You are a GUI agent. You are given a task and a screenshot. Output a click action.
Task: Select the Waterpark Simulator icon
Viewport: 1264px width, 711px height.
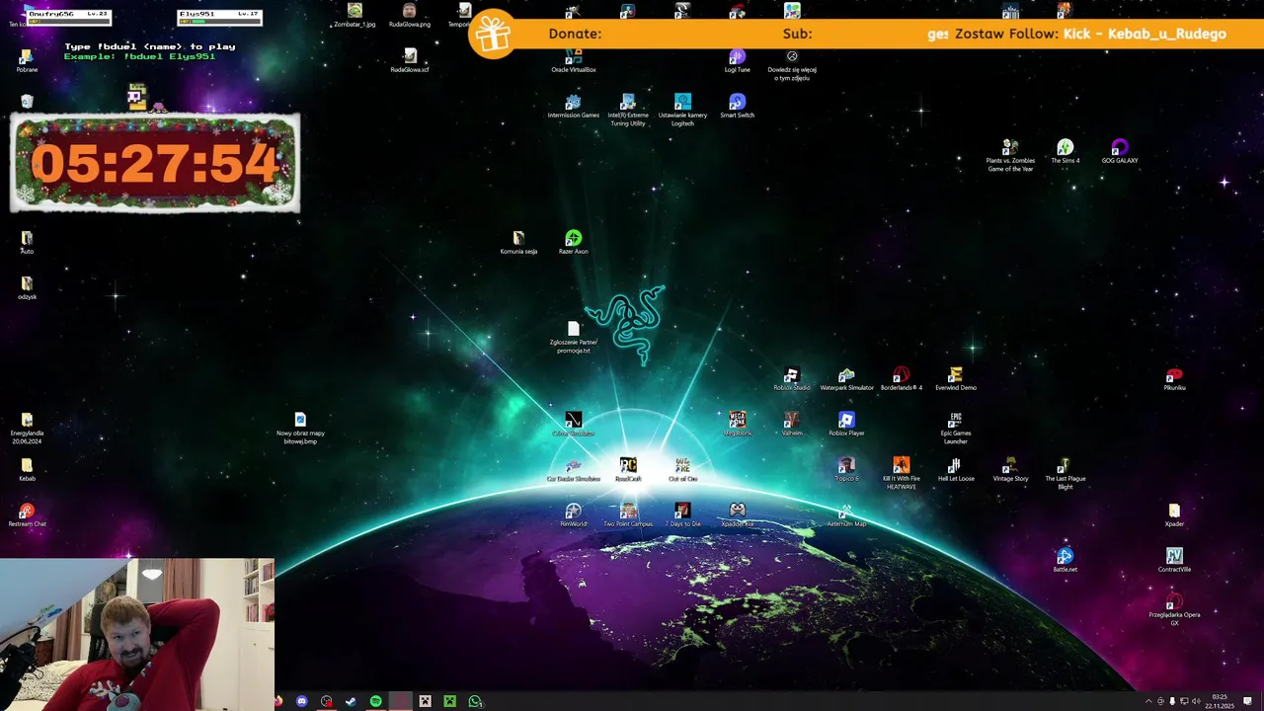(x=846, y=379)
